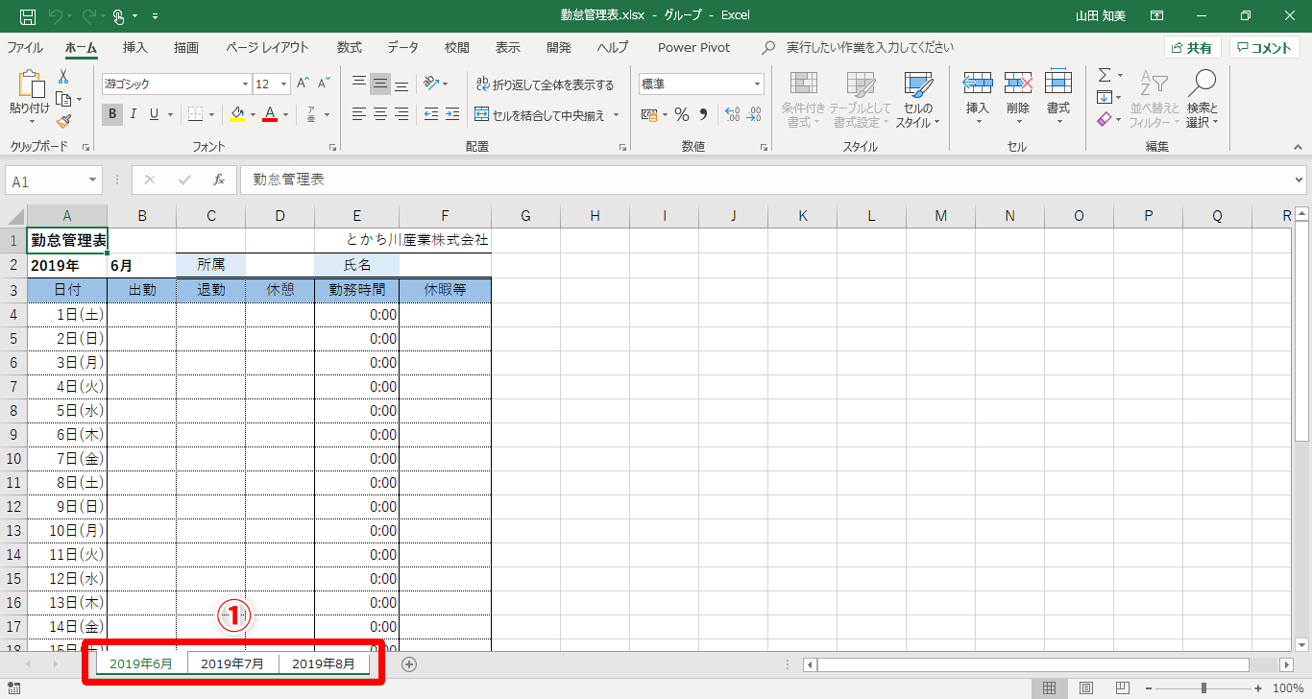
Task: Click the zoom slider handle
Action: coord(1203,687)
